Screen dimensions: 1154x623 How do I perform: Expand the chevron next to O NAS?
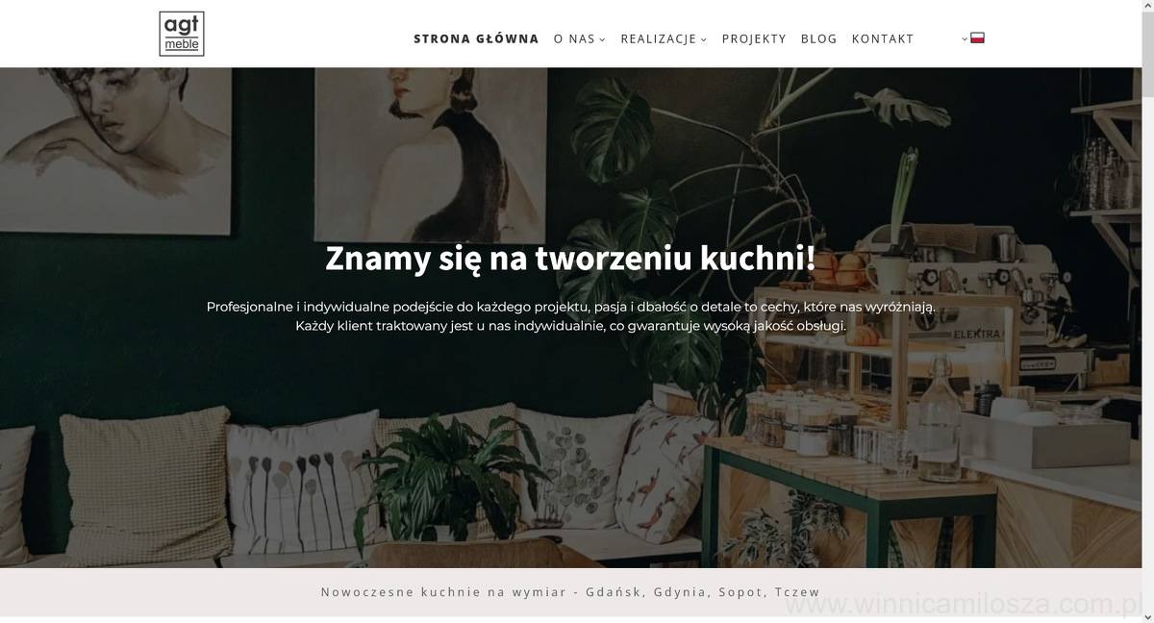point(602,40)
